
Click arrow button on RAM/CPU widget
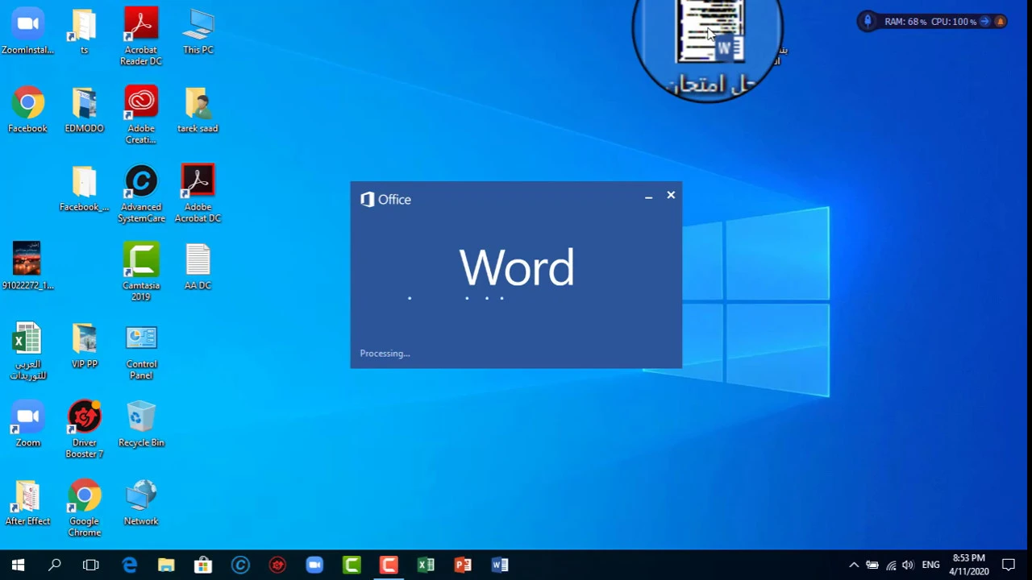click(984, 22)
